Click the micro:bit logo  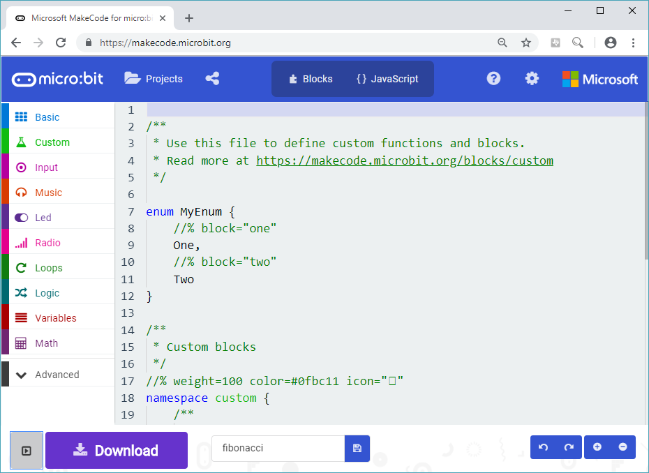click(57, 79)
